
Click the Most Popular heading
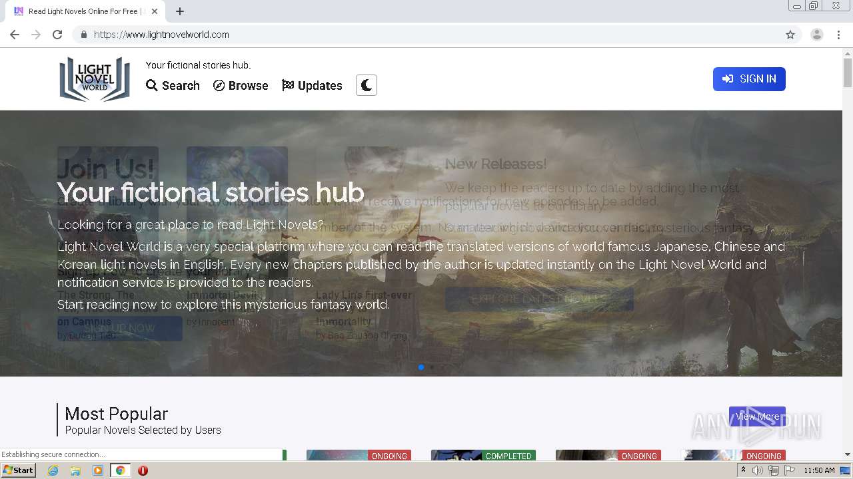(116, 413)
